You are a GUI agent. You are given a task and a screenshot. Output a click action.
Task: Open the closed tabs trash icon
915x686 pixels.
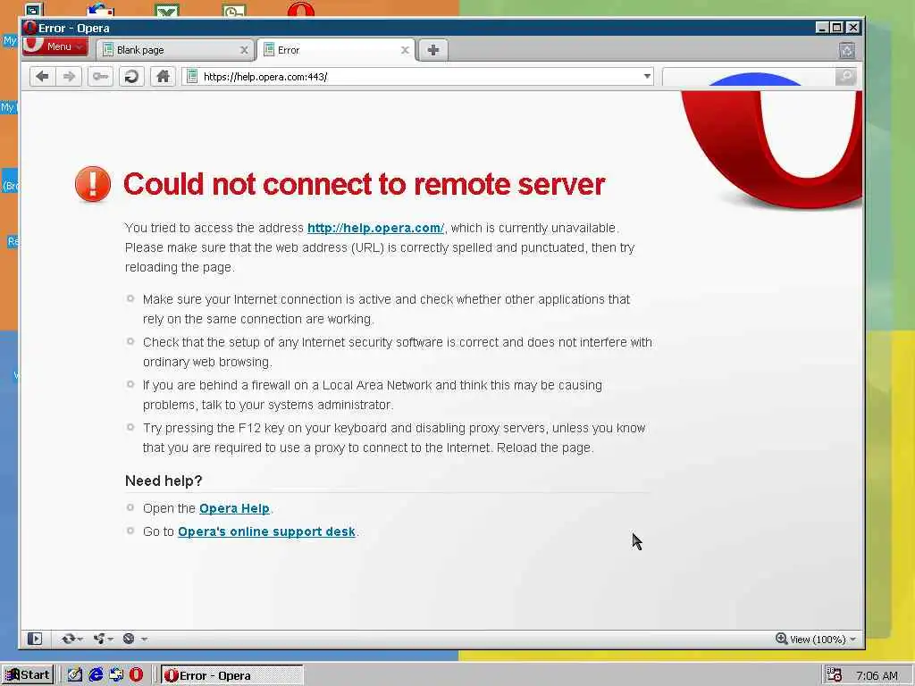click(847, 50)
